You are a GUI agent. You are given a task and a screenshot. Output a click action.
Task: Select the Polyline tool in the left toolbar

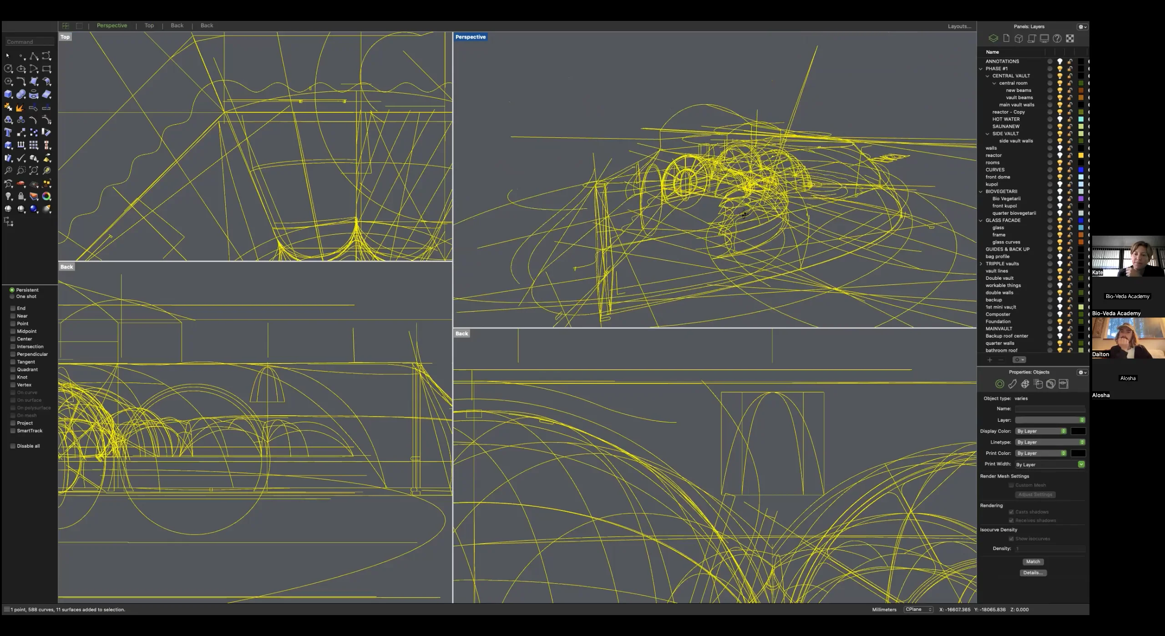34,56
